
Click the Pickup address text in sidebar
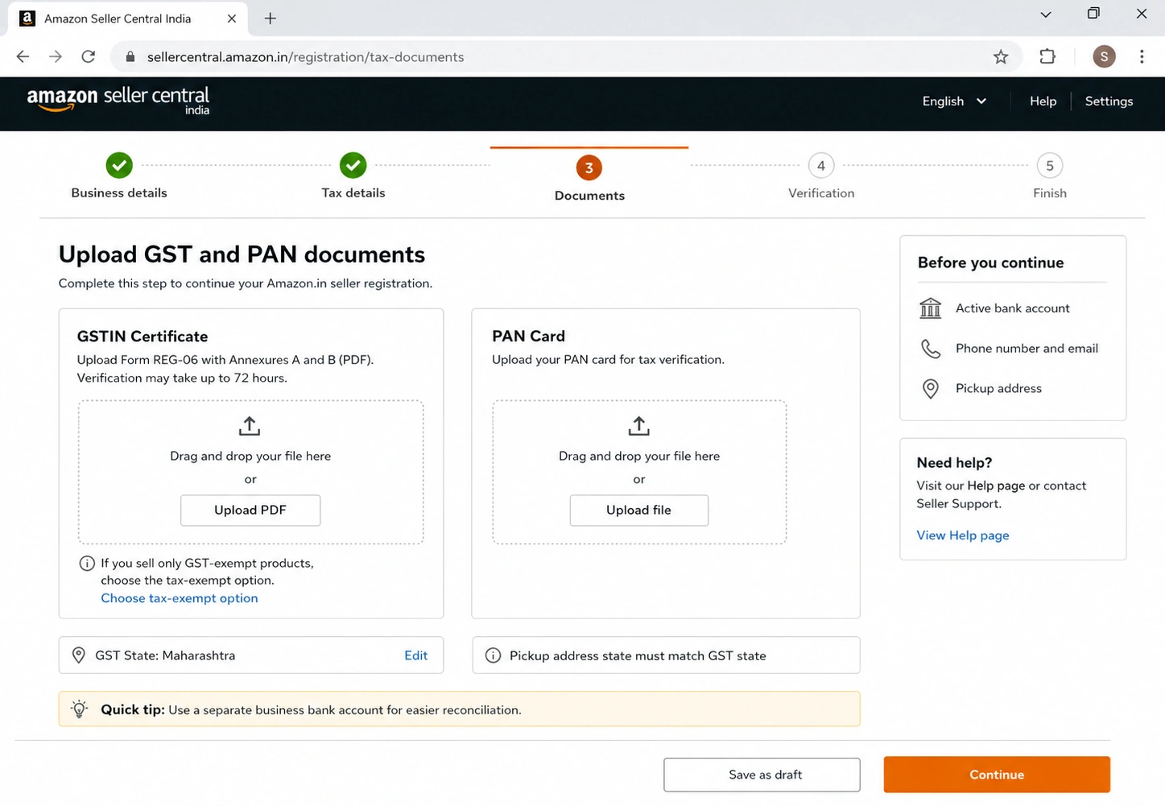(x=998, y=388)
